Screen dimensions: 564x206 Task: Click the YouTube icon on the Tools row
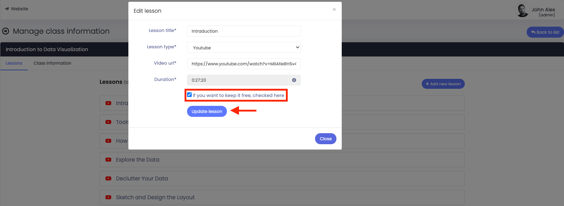pyautogui.click(x=108, y=122)
